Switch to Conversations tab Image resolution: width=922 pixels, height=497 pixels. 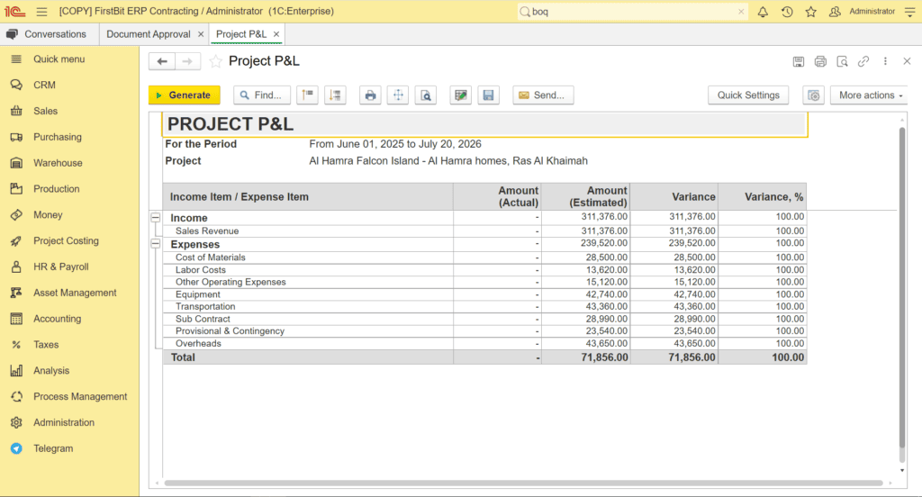click(50, 34)
